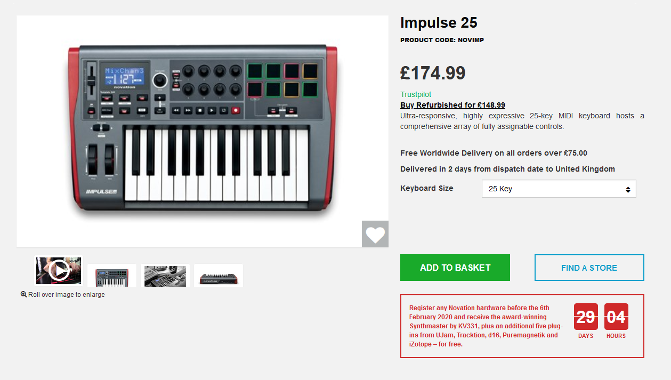Select the studio setup thumbnail

tap(165, 275)
